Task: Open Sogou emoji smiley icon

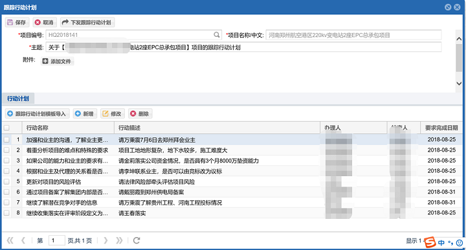Action: tap(460, 243)
